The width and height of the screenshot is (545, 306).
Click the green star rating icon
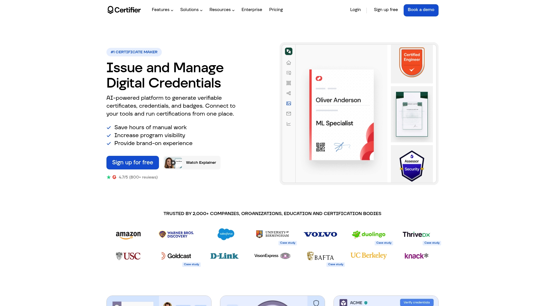click(108, 177)
